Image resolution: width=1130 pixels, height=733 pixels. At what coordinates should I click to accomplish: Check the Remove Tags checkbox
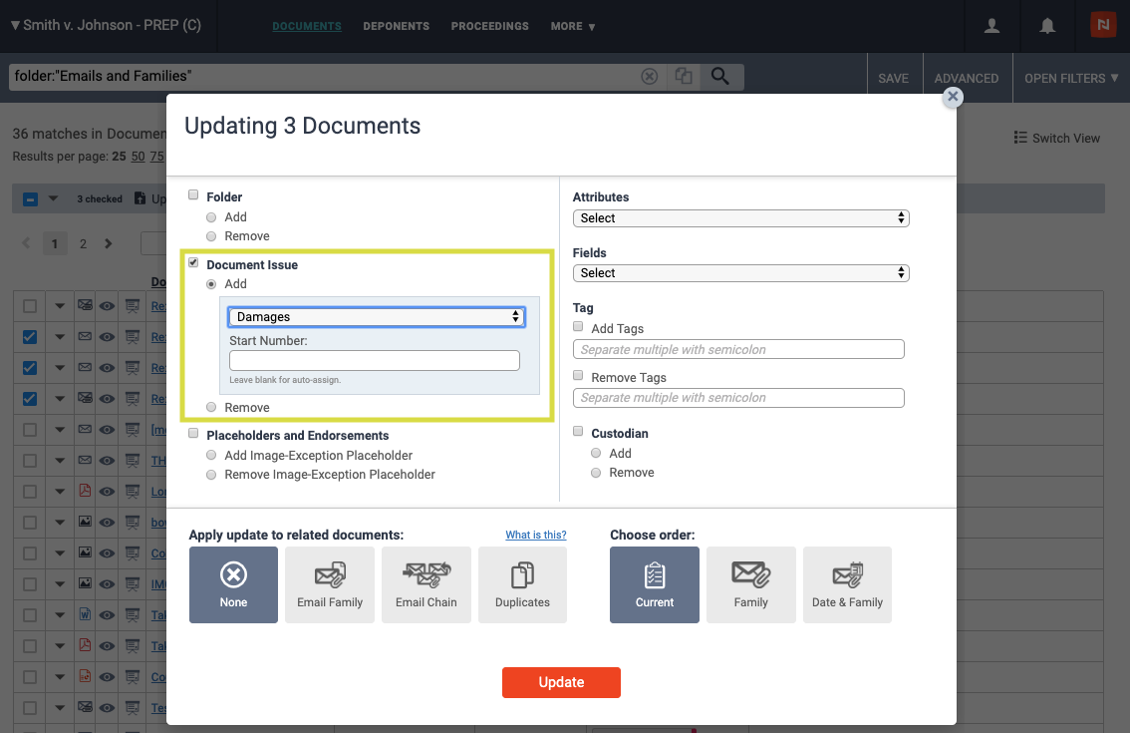coord(578,375)
